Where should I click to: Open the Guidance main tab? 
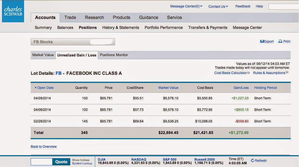point(149,17)
